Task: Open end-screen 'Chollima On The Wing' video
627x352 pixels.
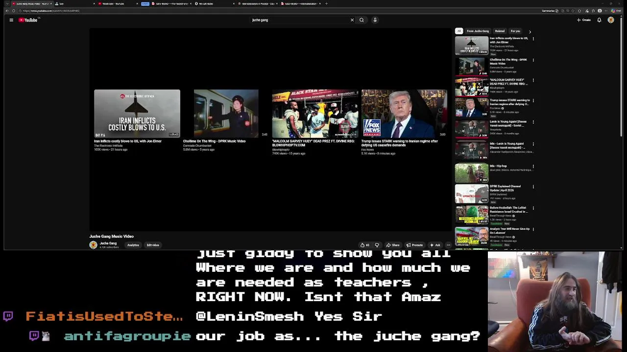Action: [x=226, y=113]
